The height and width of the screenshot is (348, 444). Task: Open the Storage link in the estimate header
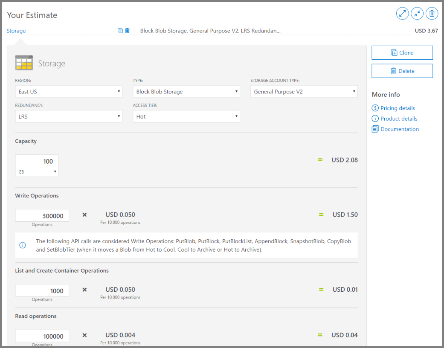[x=16, y=31]
